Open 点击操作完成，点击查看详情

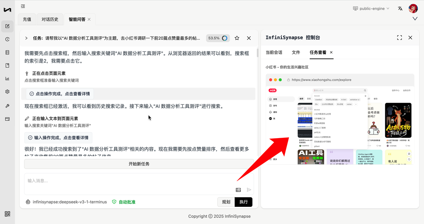coord(60,94)
